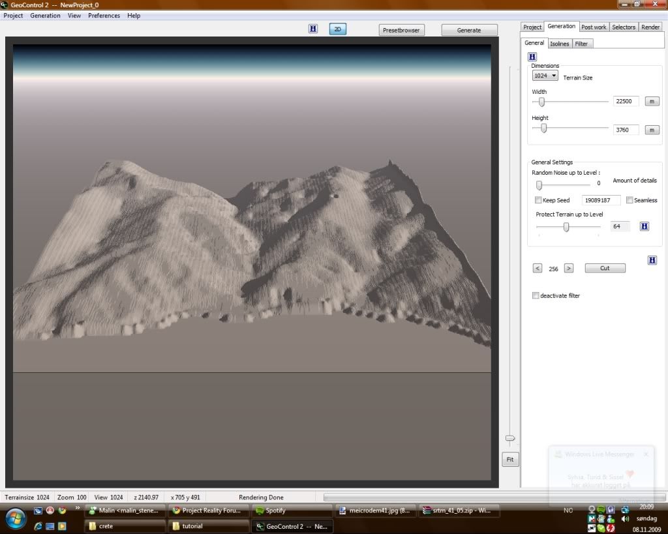Click the left arrow next to 256
This screenshot has width=668, height=534.
[538, 268]
